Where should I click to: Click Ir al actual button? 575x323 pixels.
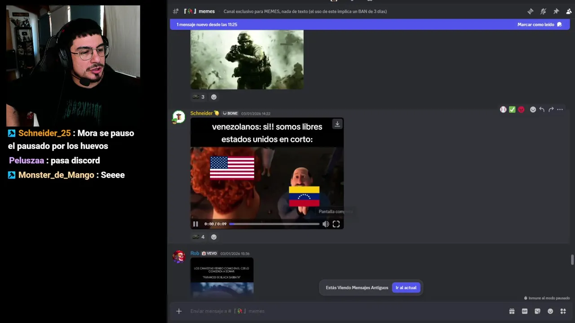coord(406,288)
